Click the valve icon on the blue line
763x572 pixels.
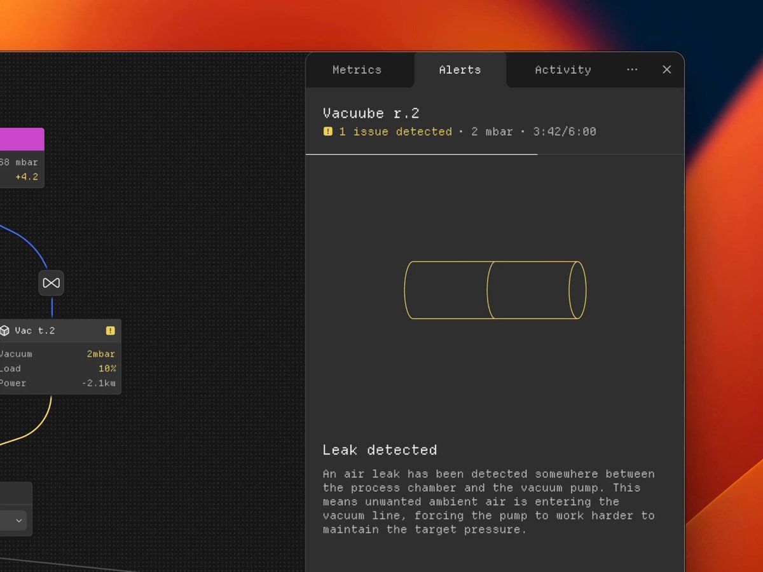(x=52, y=283)
